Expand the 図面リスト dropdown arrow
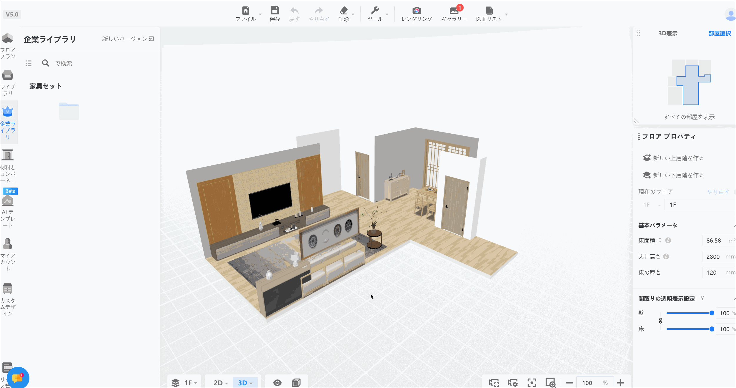736x388 pixels. (x=507, y=14)
